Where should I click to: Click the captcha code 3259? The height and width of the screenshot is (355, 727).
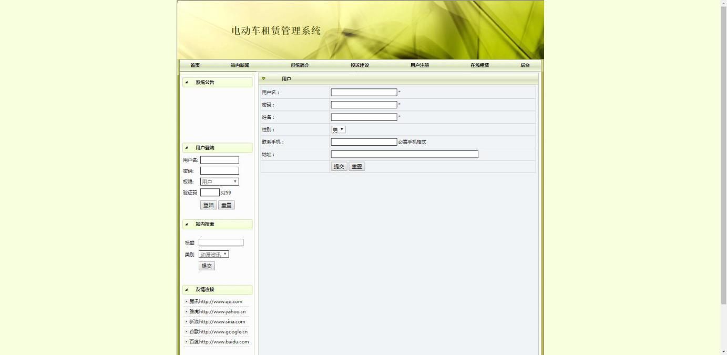point(226,192)
